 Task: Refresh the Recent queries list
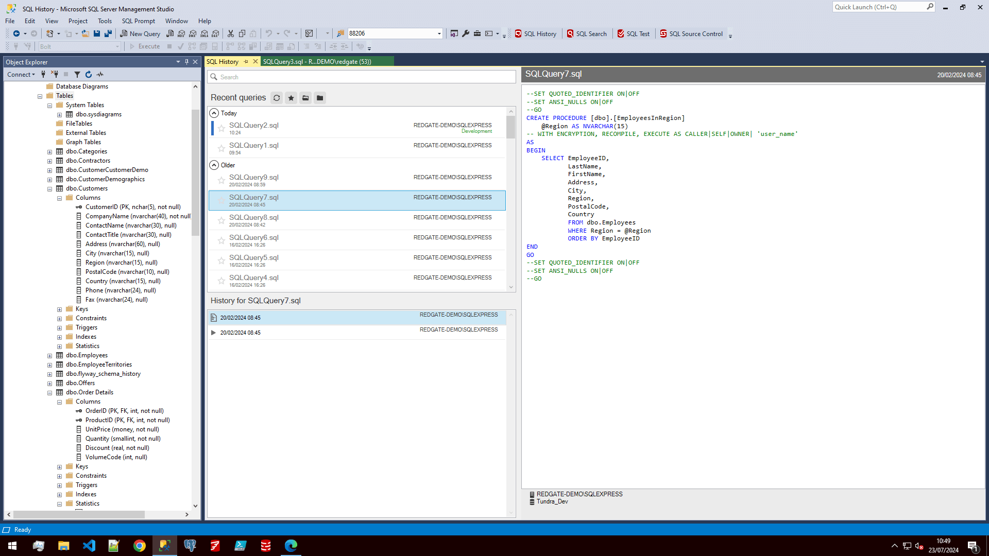click(x=277, y=97)
